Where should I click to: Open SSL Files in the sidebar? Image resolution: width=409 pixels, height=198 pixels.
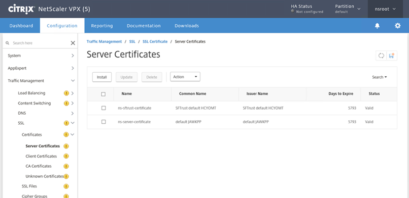[29, 186]
